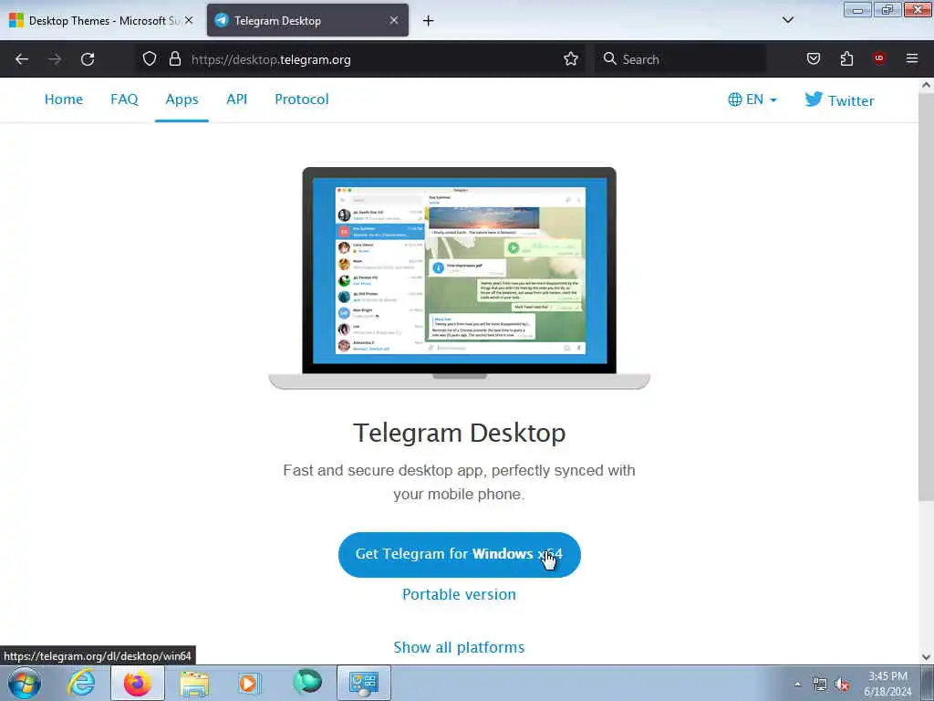Open the API nav item
The width and height of the screenshot is (934, 701).
tap(236, 99)
